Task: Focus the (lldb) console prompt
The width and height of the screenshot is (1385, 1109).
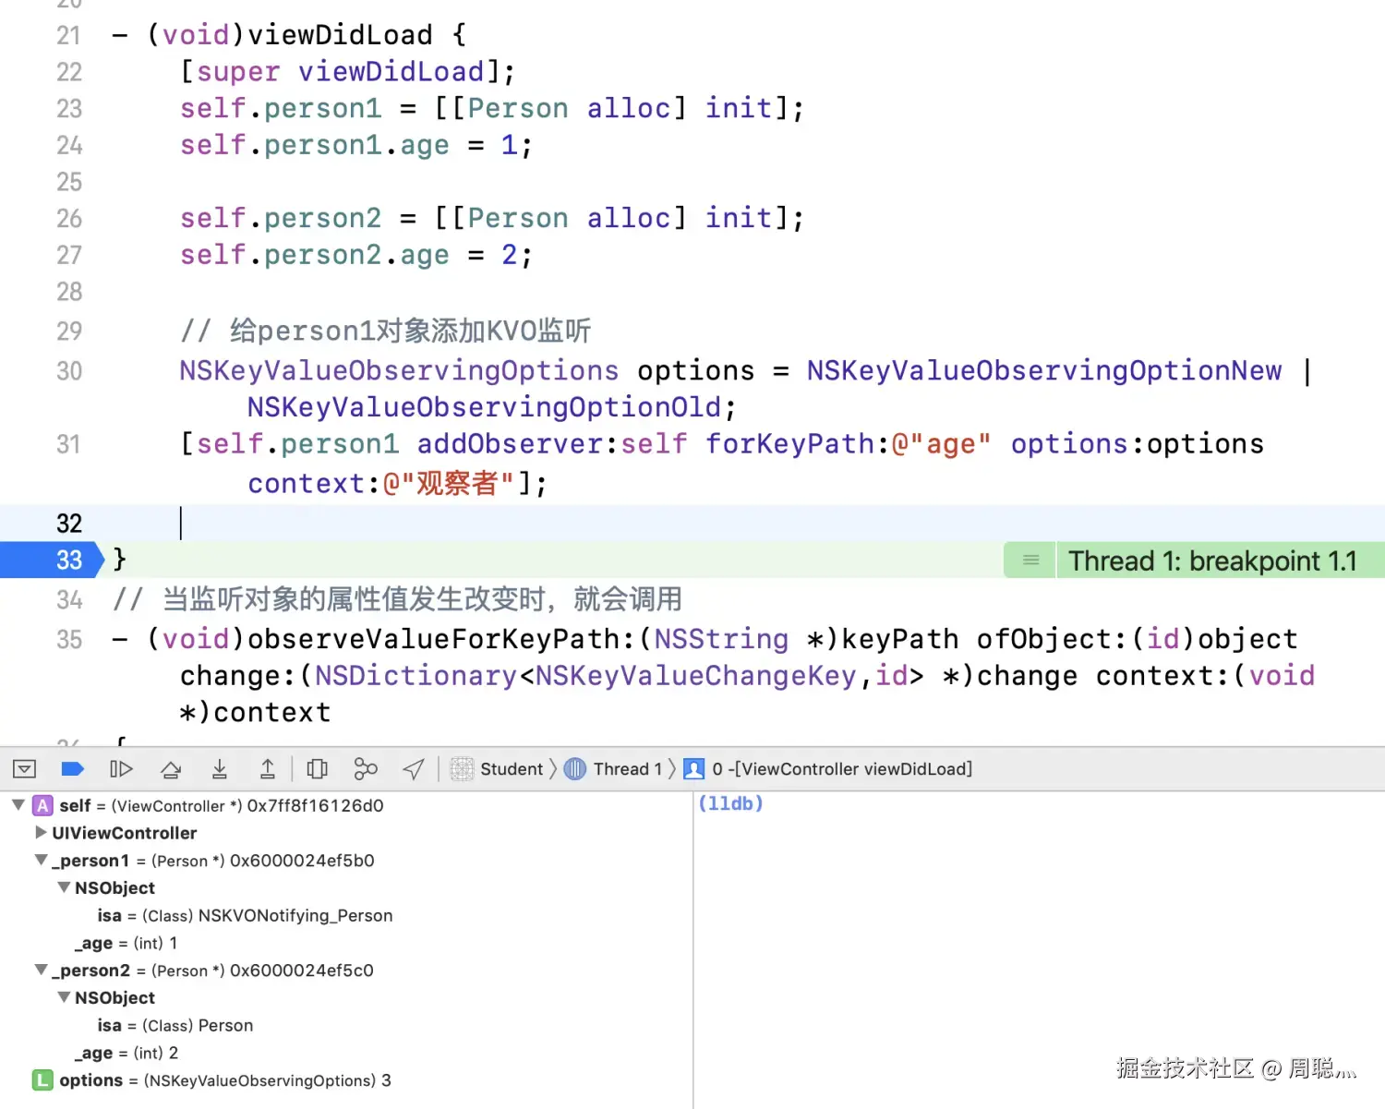Action: [x=731, y=803]
